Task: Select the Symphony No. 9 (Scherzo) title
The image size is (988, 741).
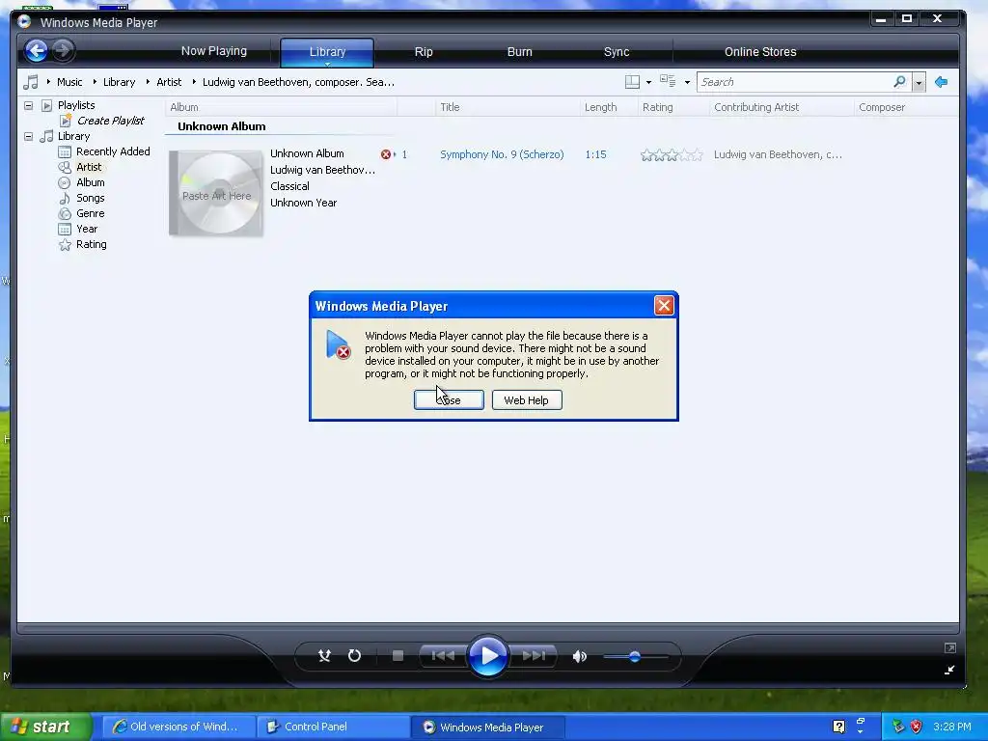Action: click(502, 154)
